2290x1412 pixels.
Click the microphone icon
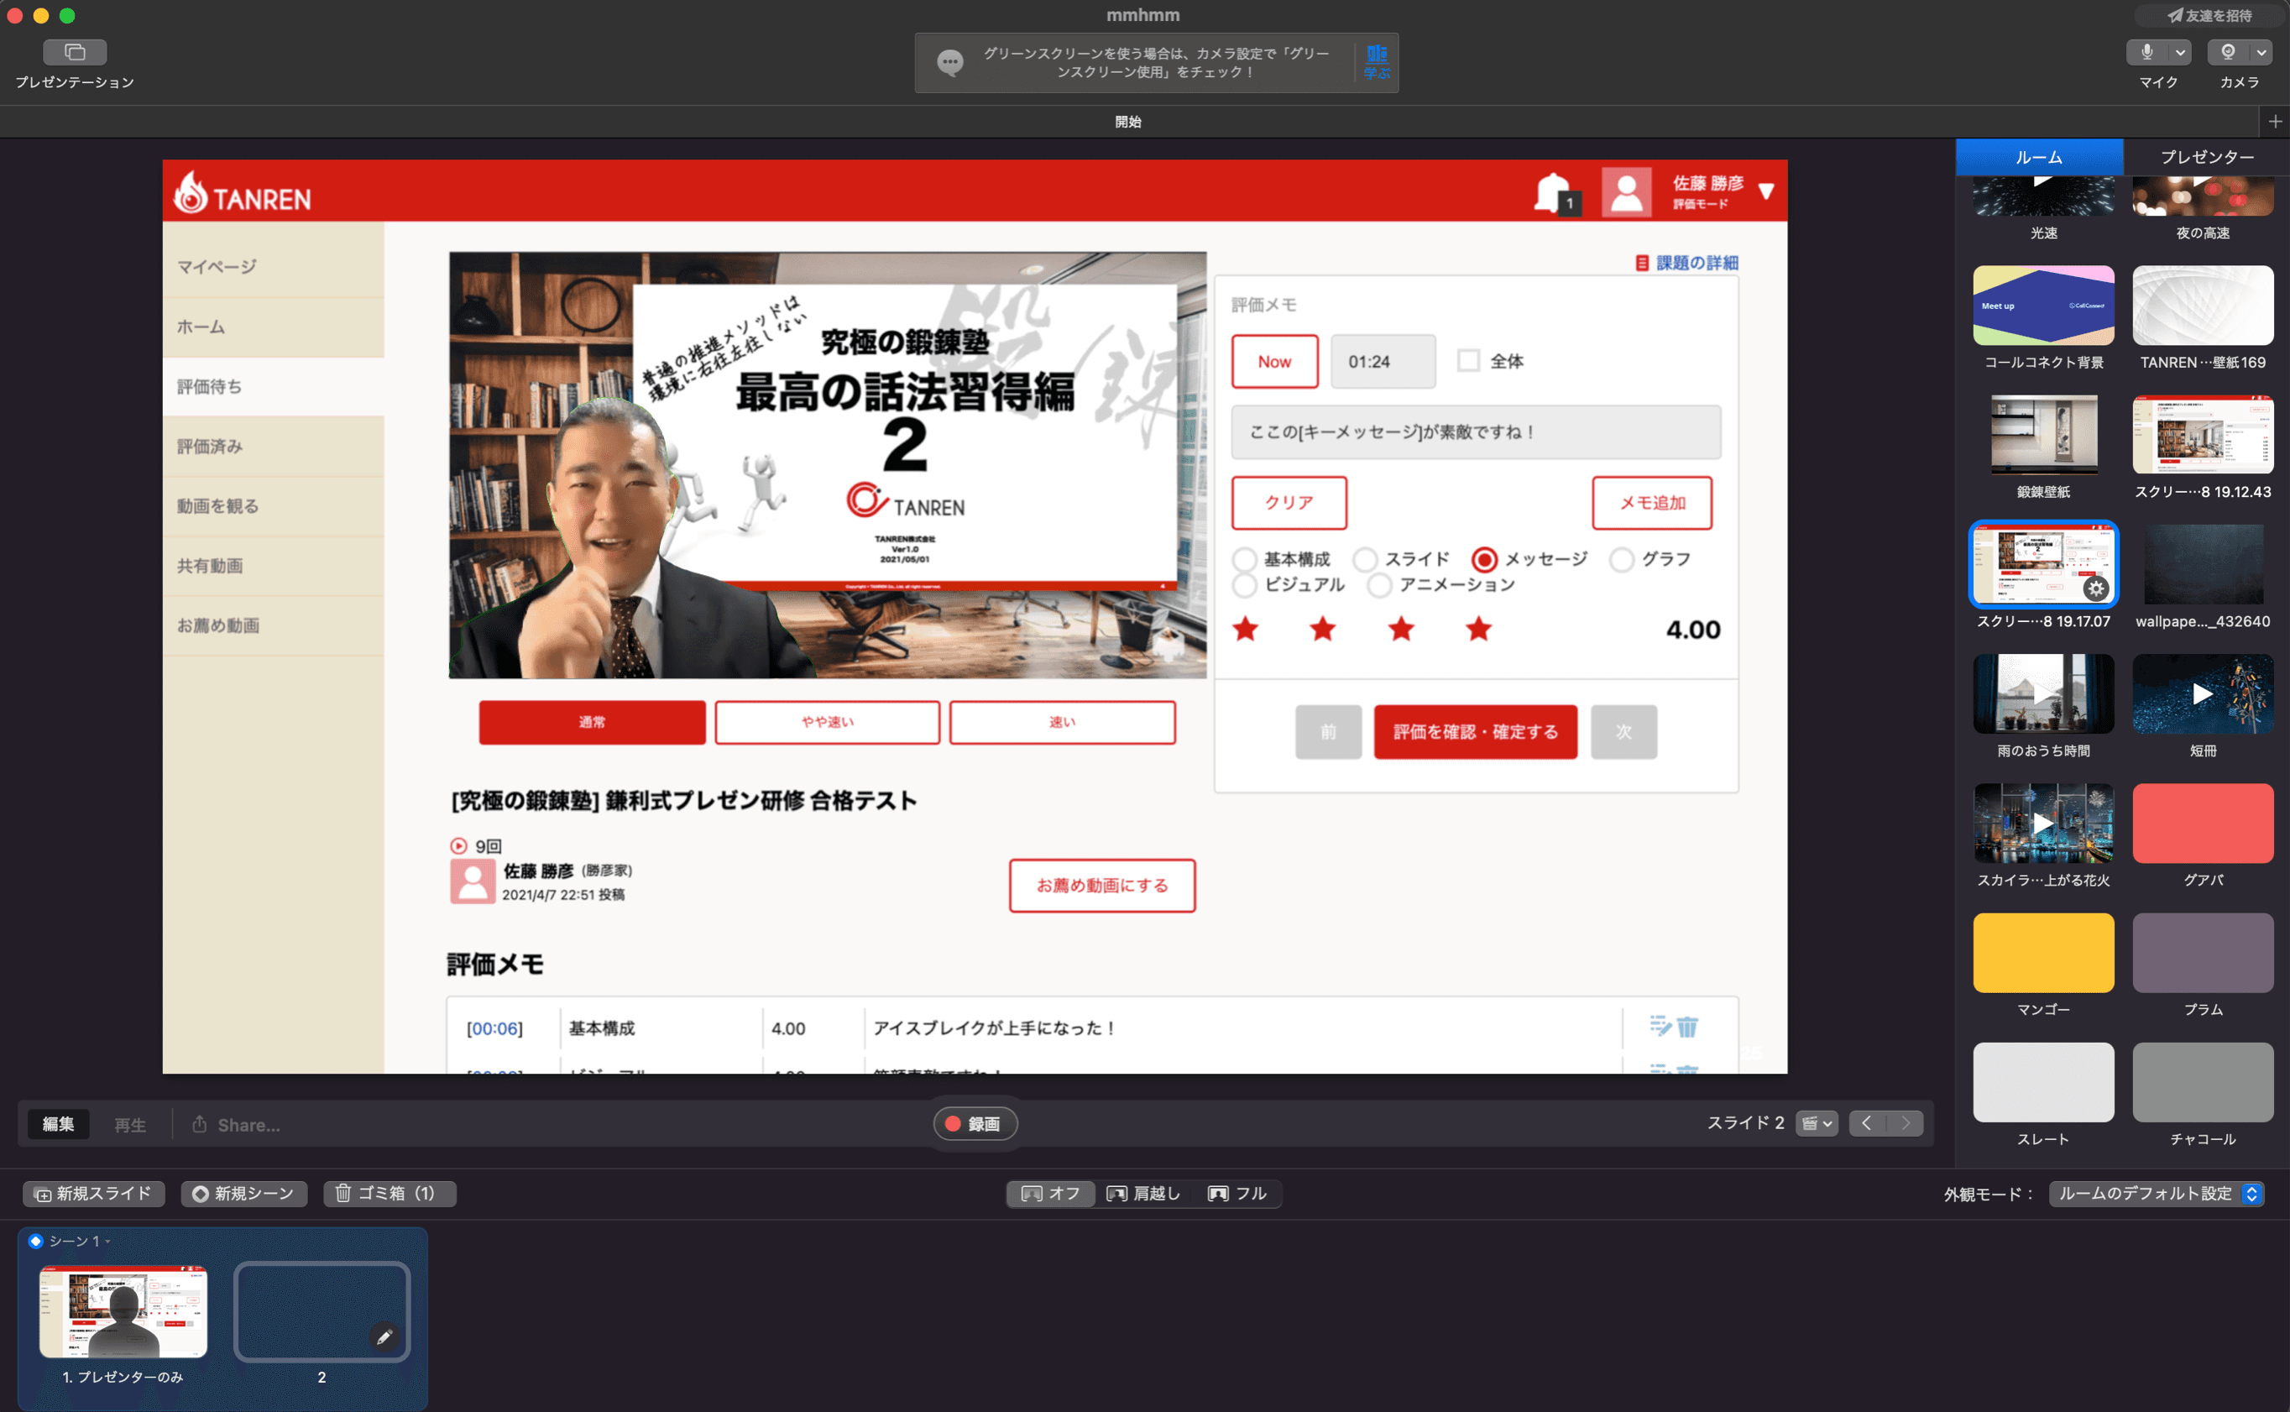[2146, 52]
